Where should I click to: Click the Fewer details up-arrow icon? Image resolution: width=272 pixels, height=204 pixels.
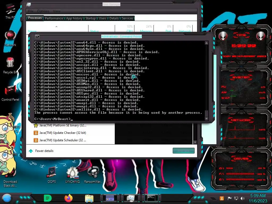click(31, 151)
